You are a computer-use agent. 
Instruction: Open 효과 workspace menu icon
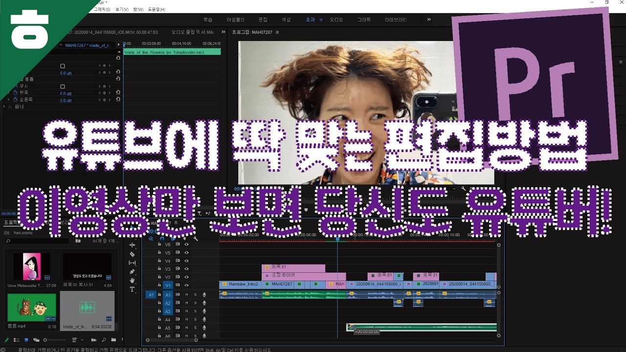321,20
